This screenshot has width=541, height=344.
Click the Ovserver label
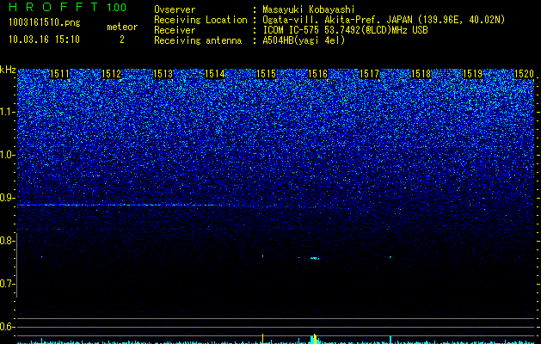pos(175,9)
